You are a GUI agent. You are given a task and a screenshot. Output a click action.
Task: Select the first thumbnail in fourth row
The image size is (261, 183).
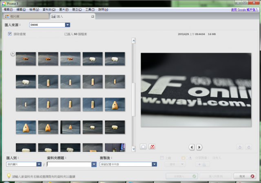(x=26, y=127)
